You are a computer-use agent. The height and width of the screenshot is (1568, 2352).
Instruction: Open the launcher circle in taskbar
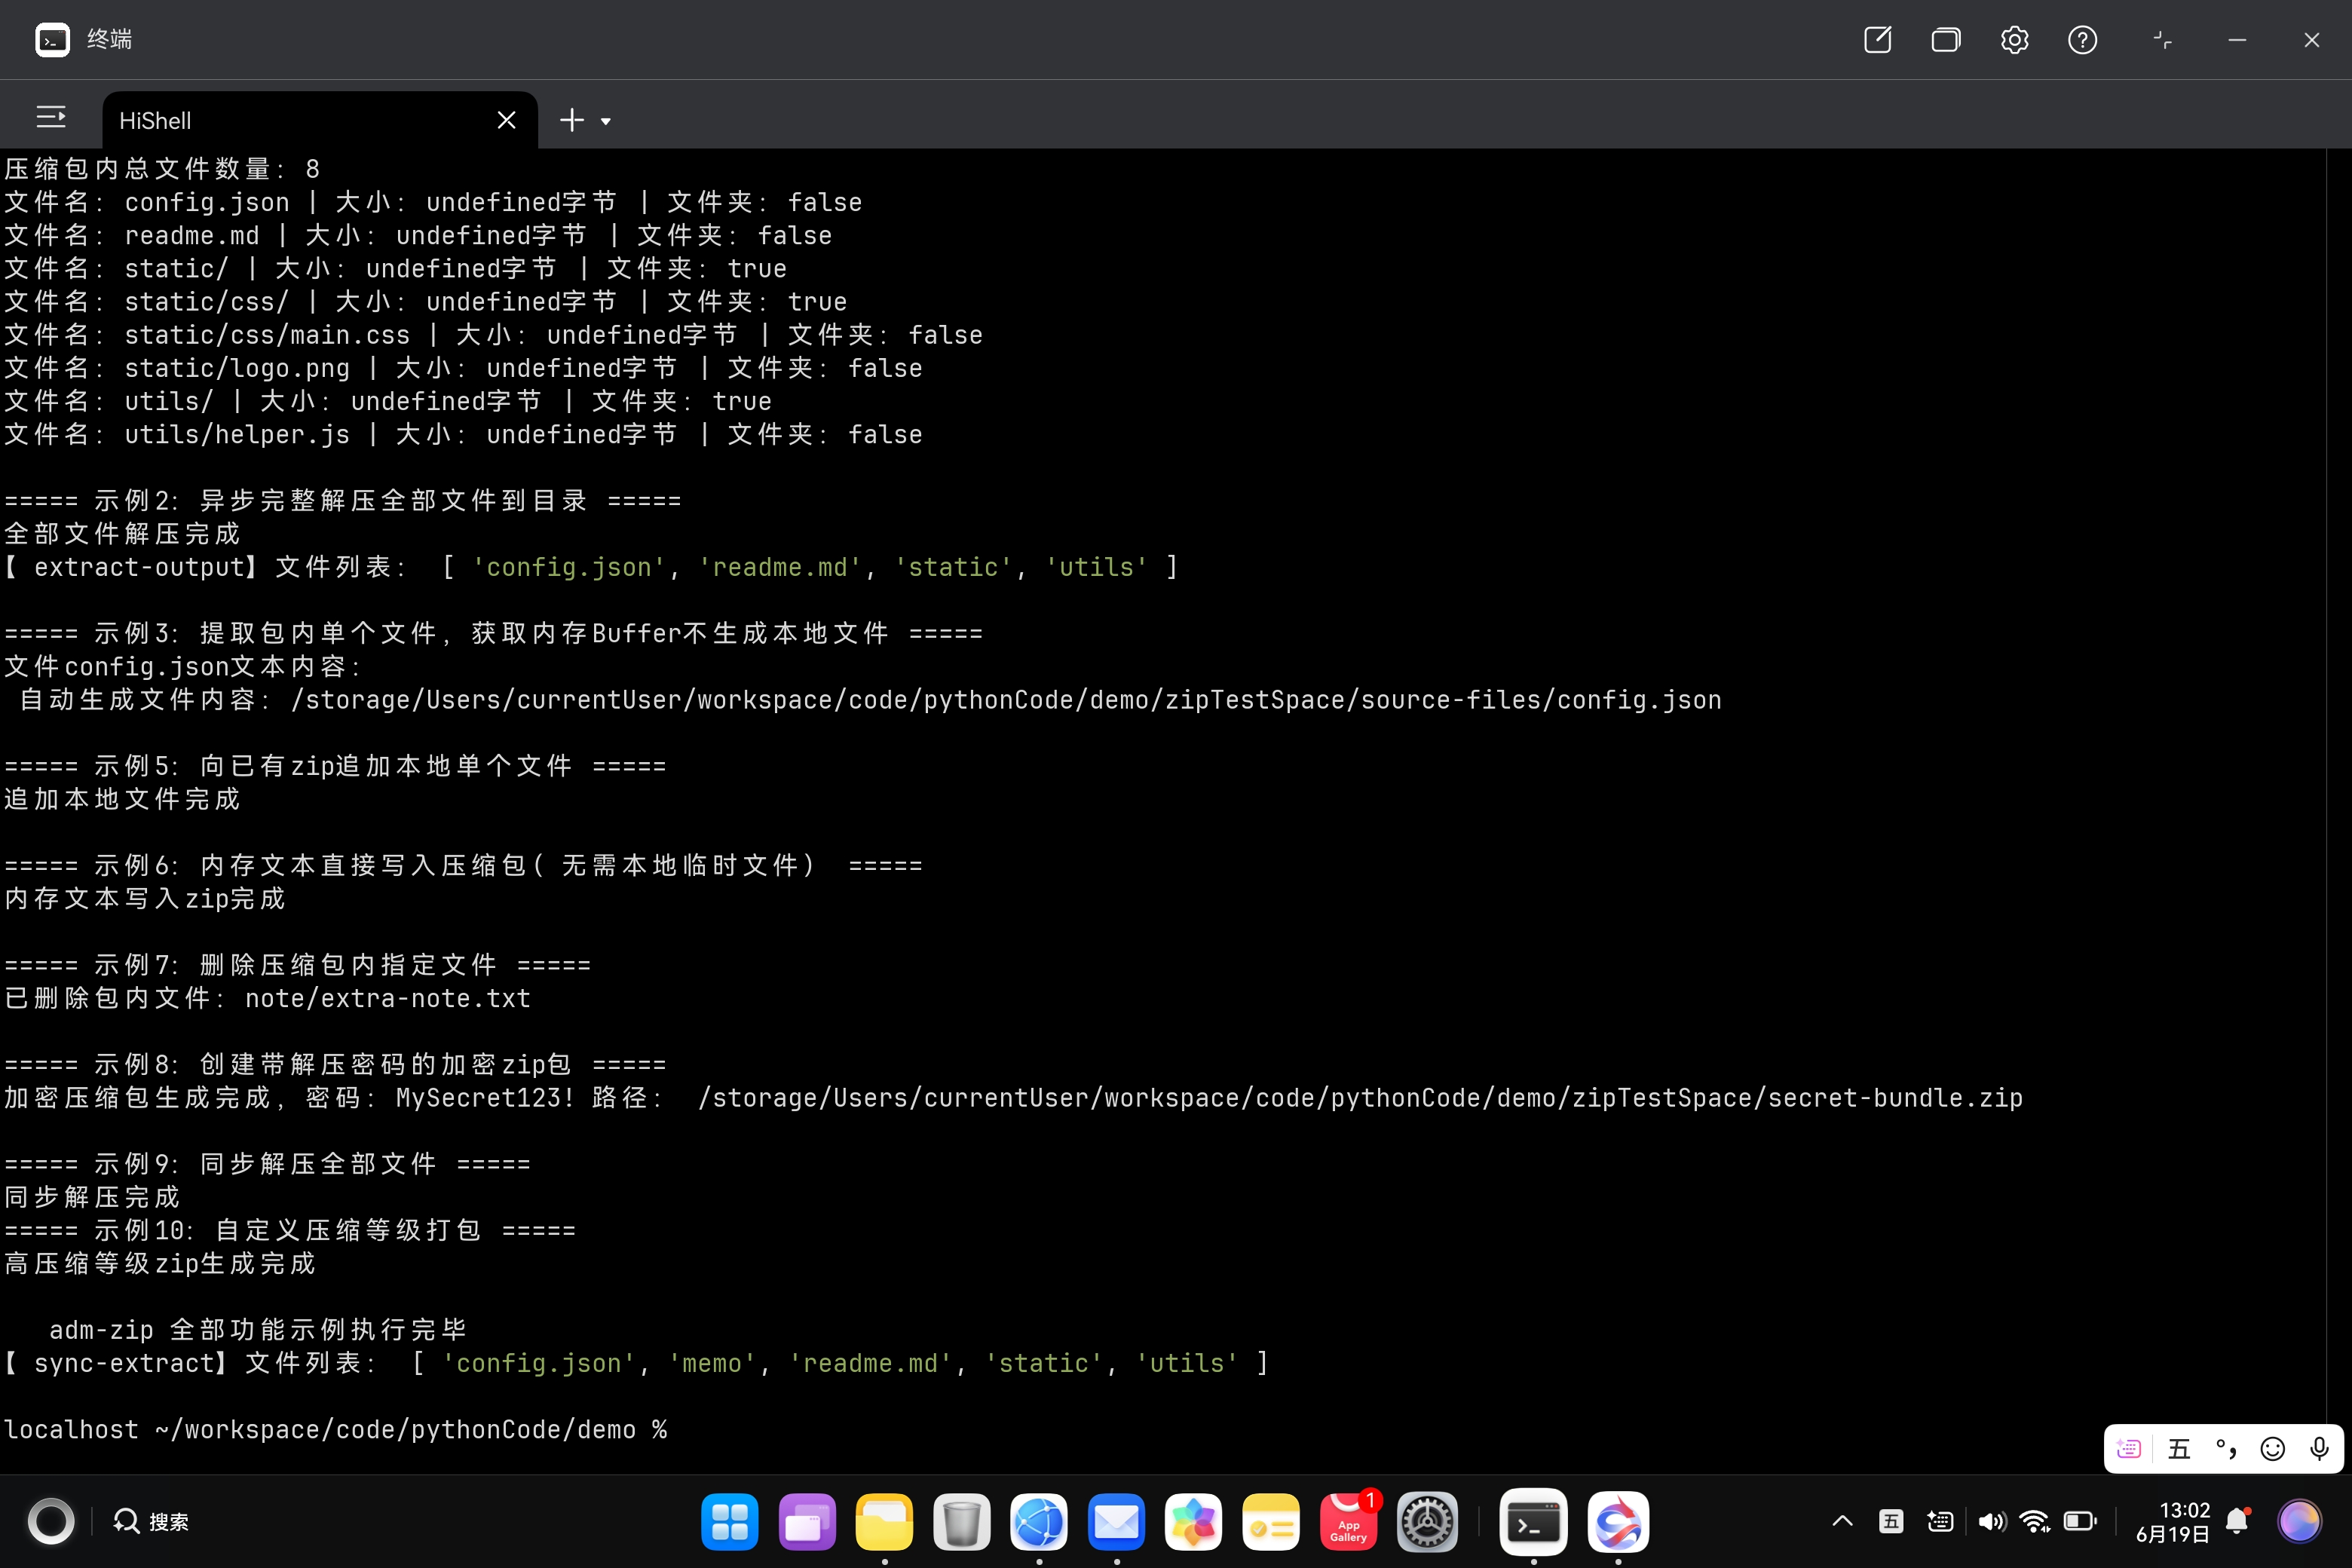[51, 1521]
